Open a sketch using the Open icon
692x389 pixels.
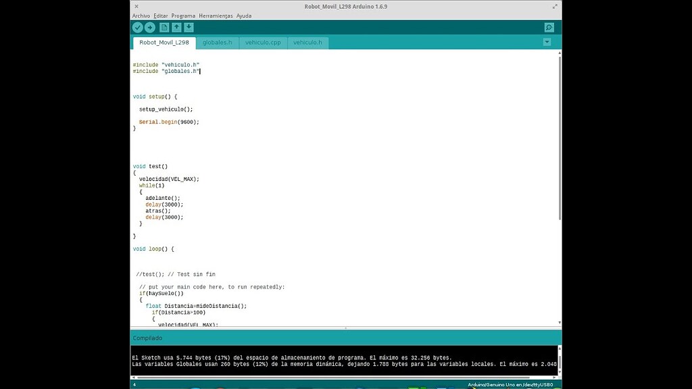pyautogui.click(x=176, y=27)
